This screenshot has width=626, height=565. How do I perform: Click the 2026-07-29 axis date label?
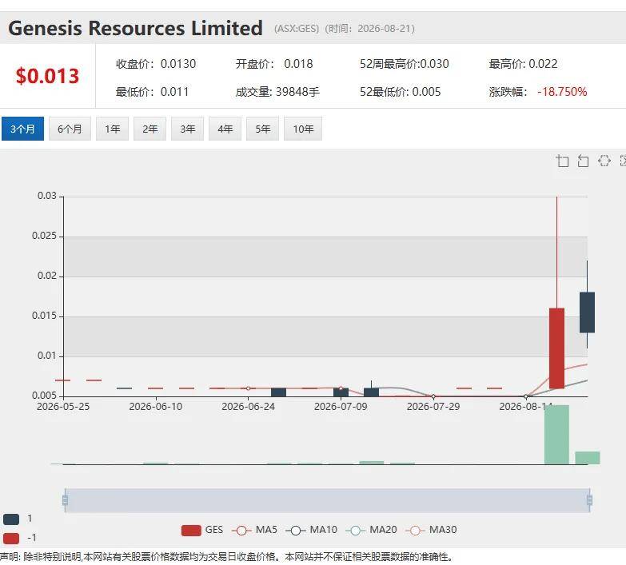coord(433,407)
